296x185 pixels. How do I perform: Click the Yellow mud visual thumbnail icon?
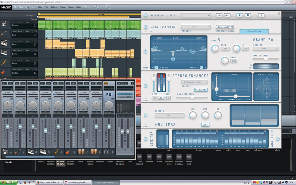pos(188,157)
